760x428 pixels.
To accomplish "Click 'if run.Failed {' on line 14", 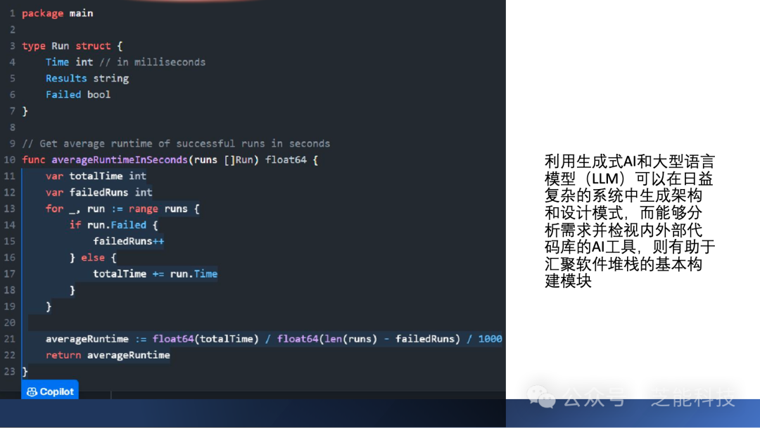I will (113, 225).
